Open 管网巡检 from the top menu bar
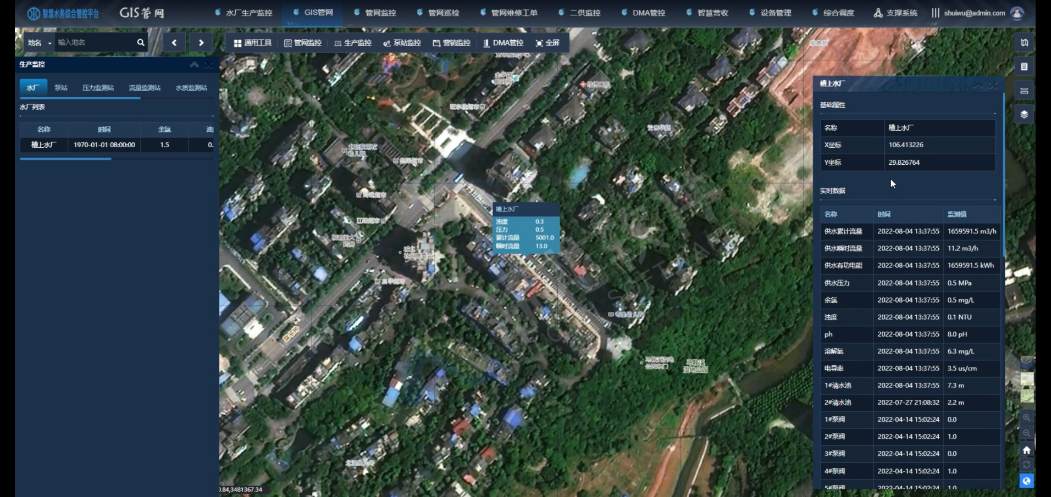The width and height of the screenshot is (1051, 497). coord(444,12)
